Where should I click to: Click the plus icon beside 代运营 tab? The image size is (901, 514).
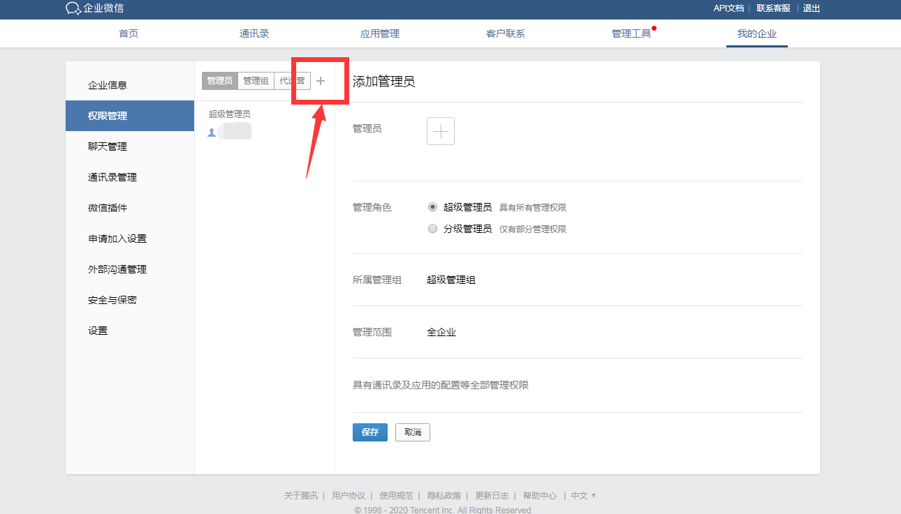(321, 81)
